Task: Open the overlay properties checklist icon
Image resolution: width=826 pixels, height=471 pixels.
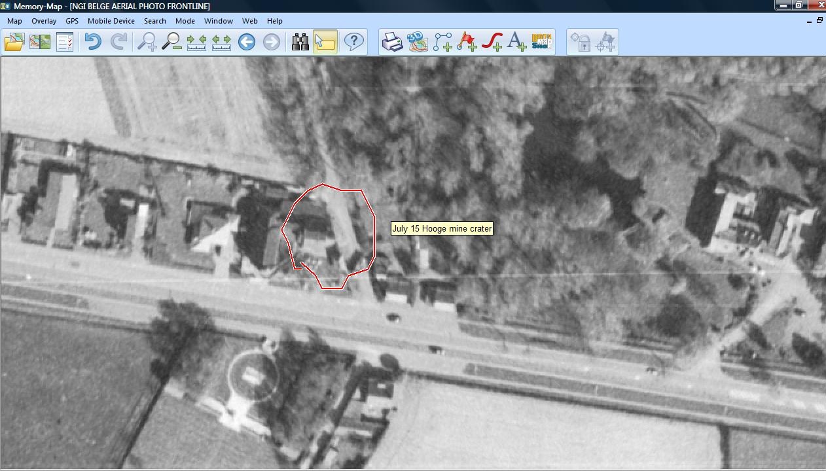Action: point(65,42)
